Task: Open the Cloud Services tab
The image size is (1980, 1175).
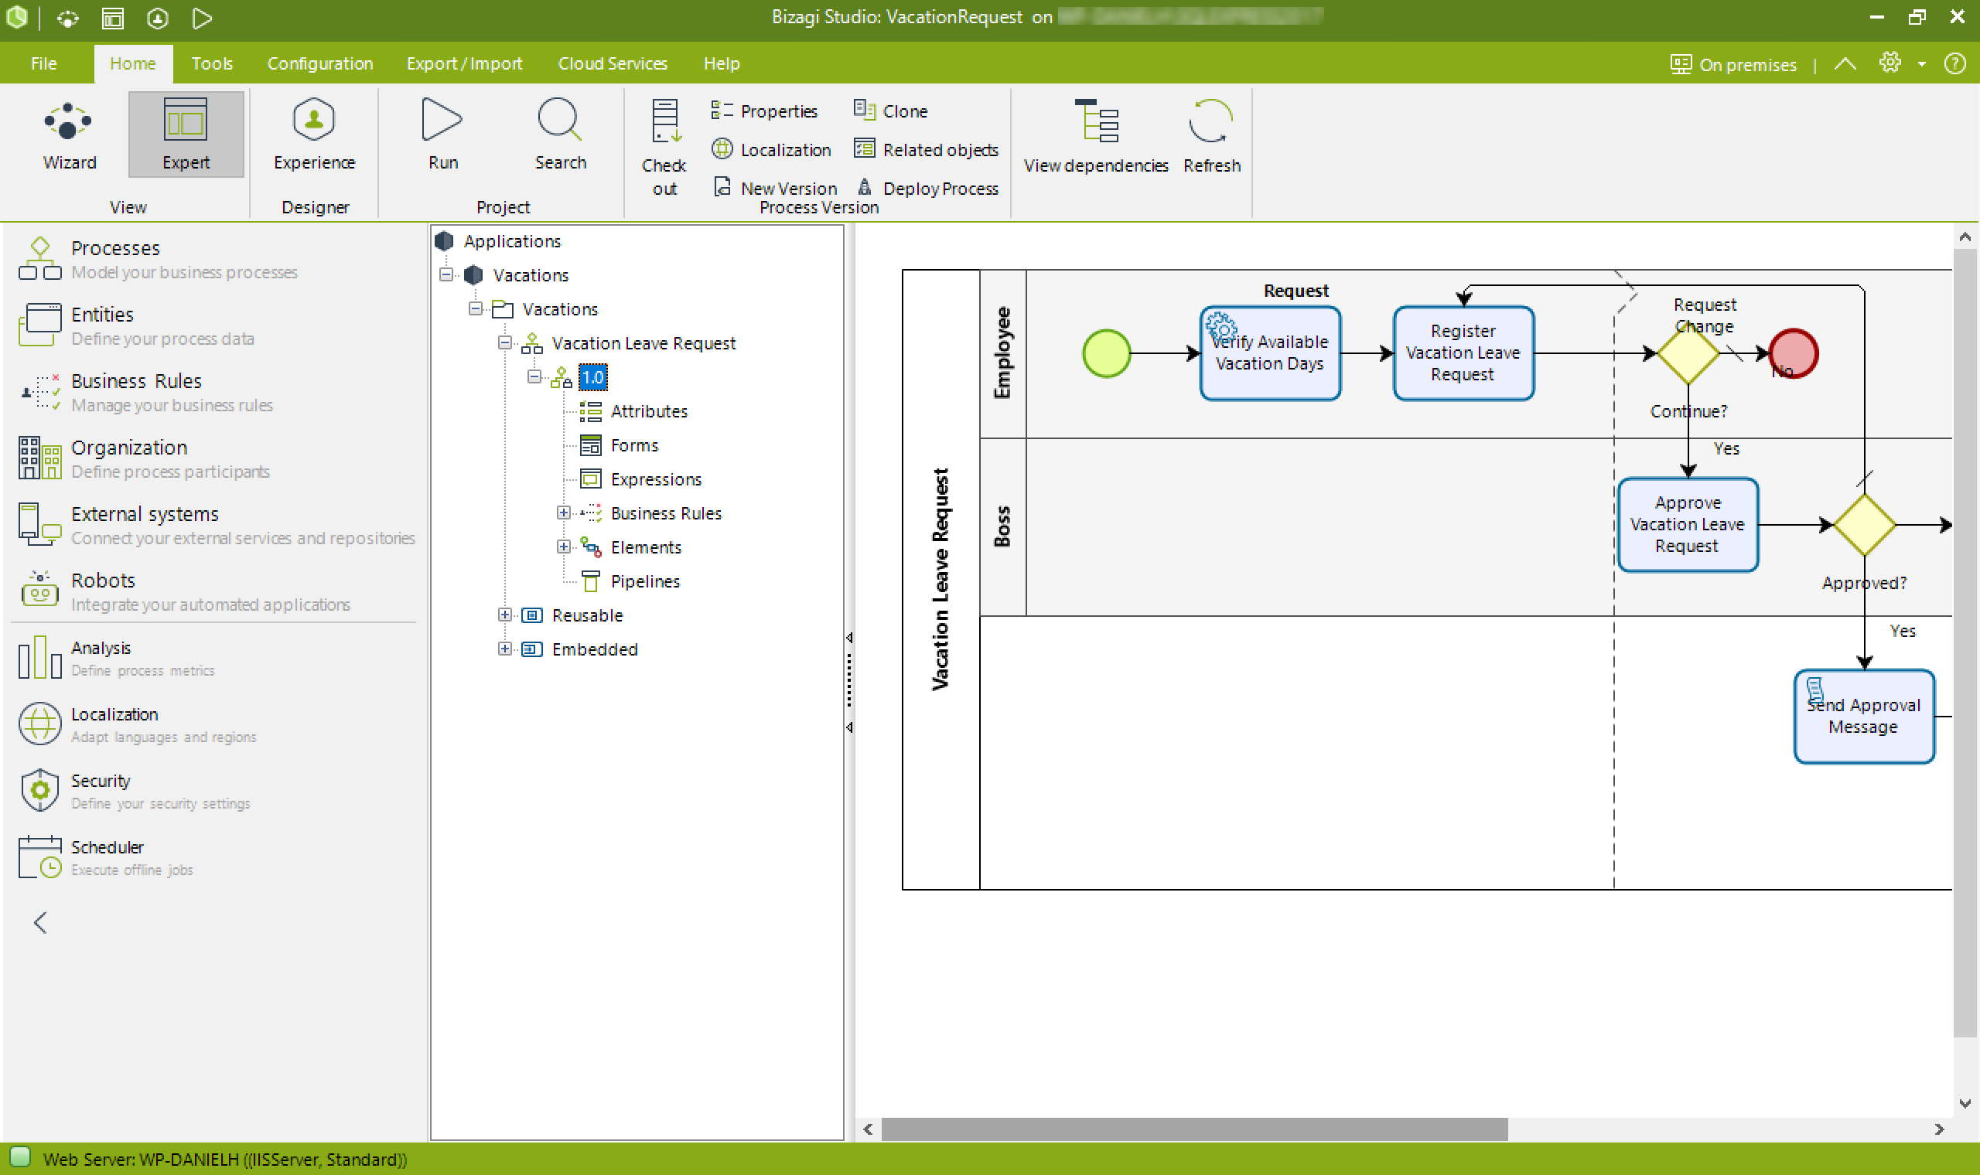Action: (613, 63)
